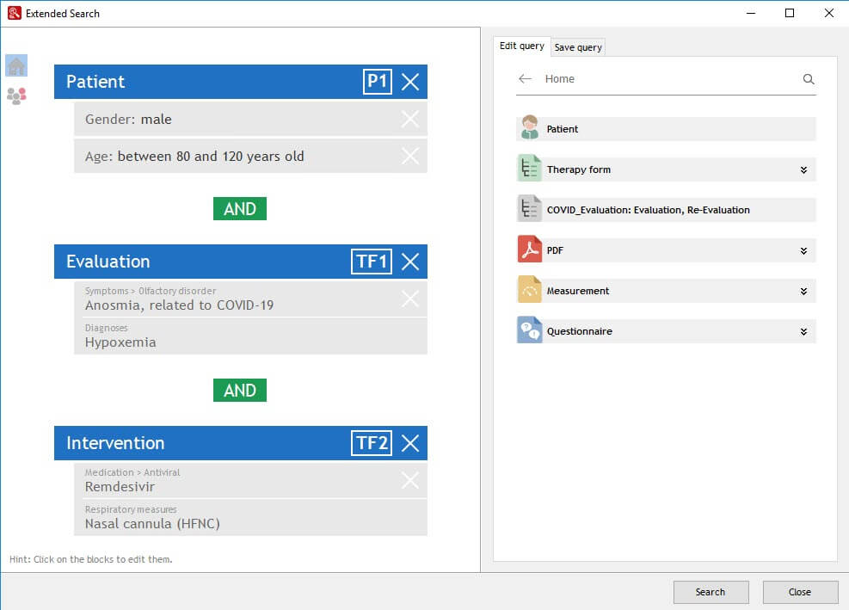Expand the PDF chevron
Viewport: 849px width, 610px height.
[x=804, y=251]
